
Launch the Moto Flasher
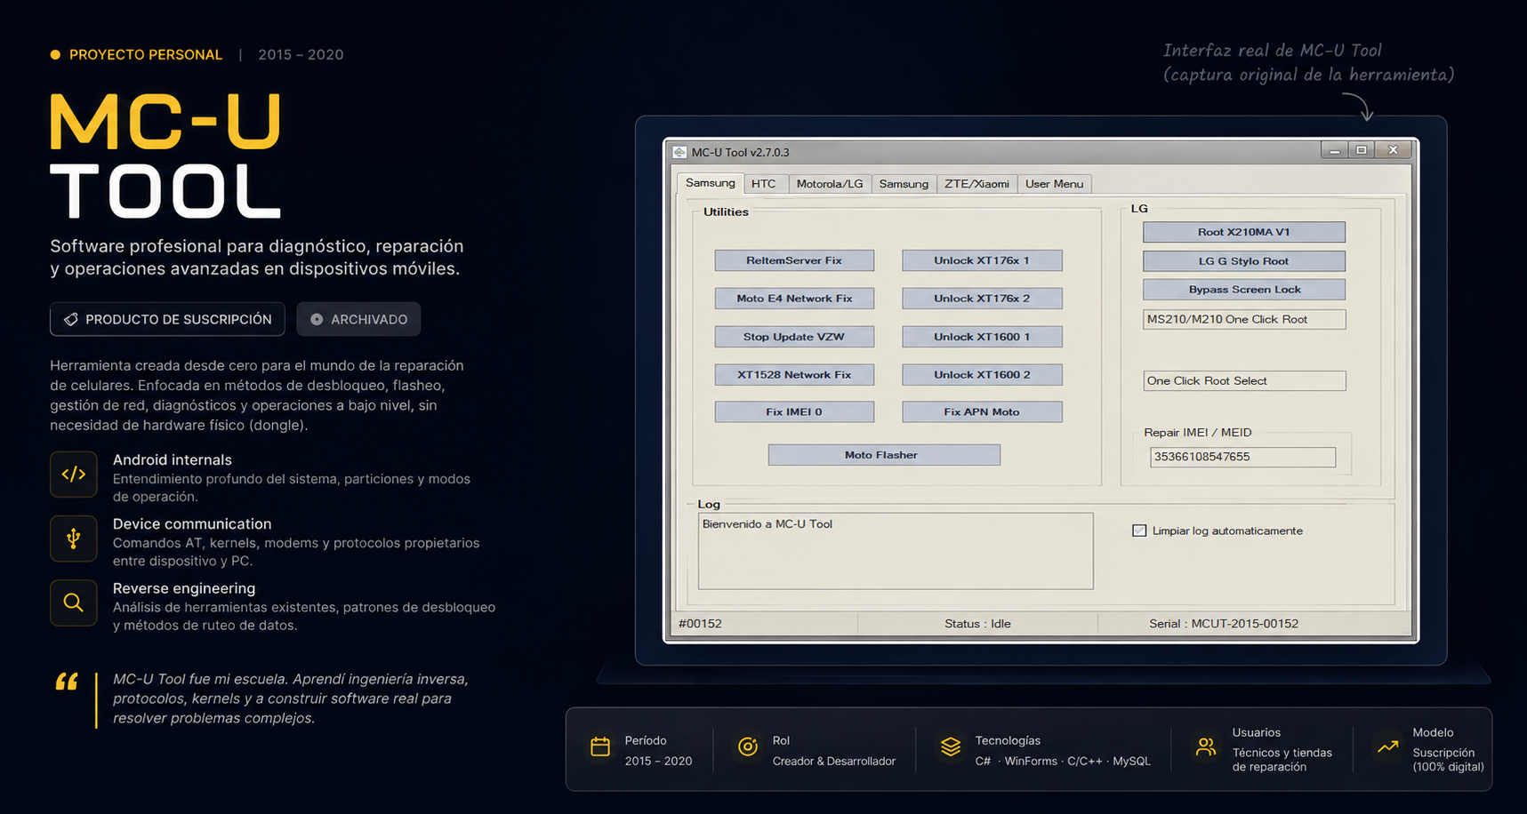884,455
